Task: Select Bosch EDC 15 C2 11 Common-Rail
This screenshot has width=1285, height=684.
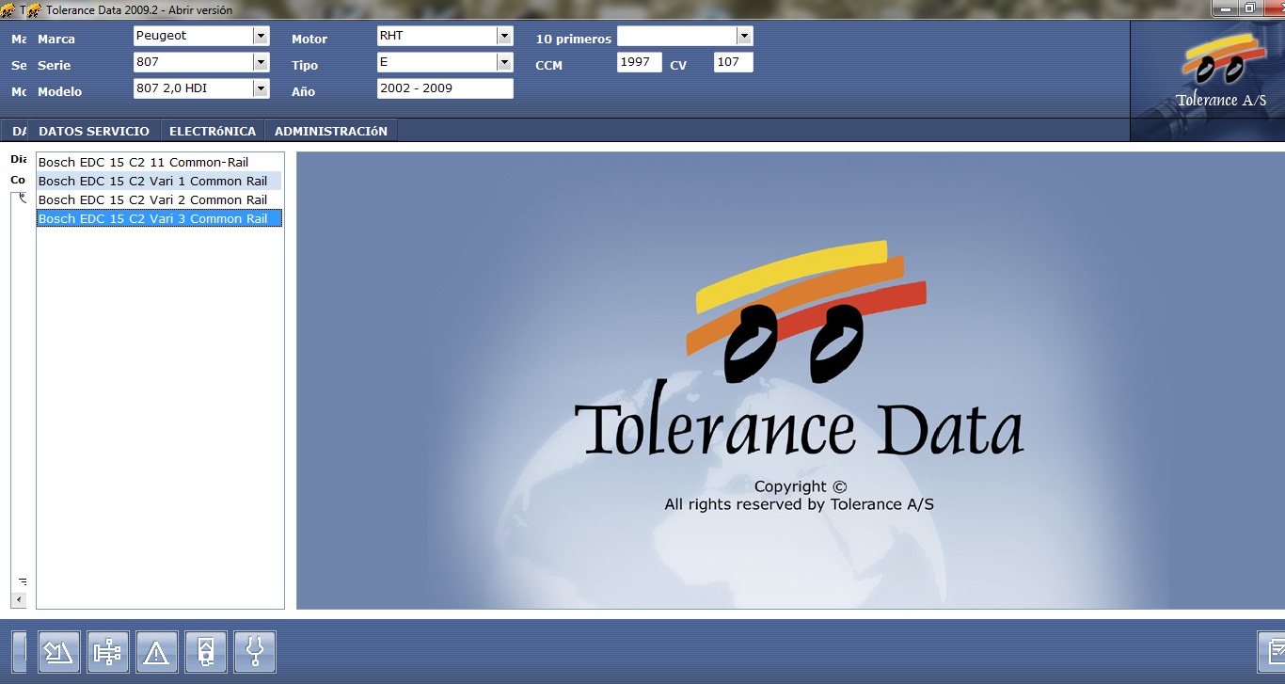Action: pos(159,162)
